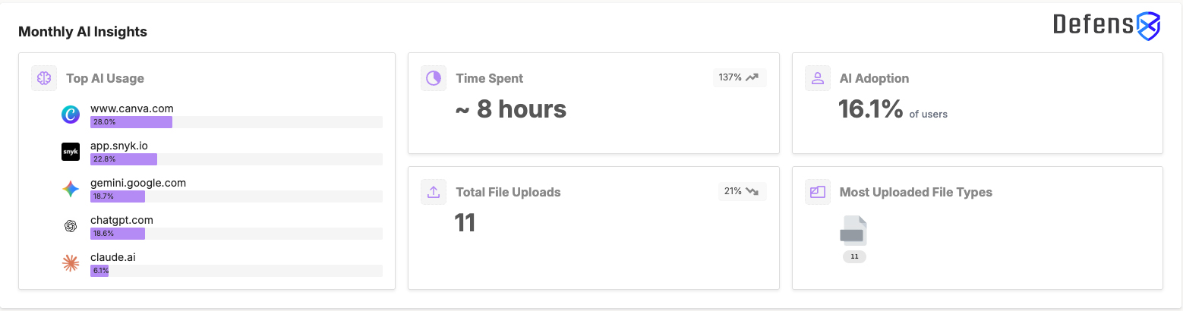Click the Top AI Usage brain icon
The image size is (1183, 311).
coord(44,78)
